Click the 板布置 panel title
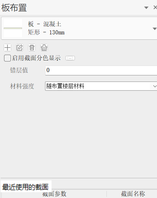The width and height of the screenshot is (157, 198). 14,7
